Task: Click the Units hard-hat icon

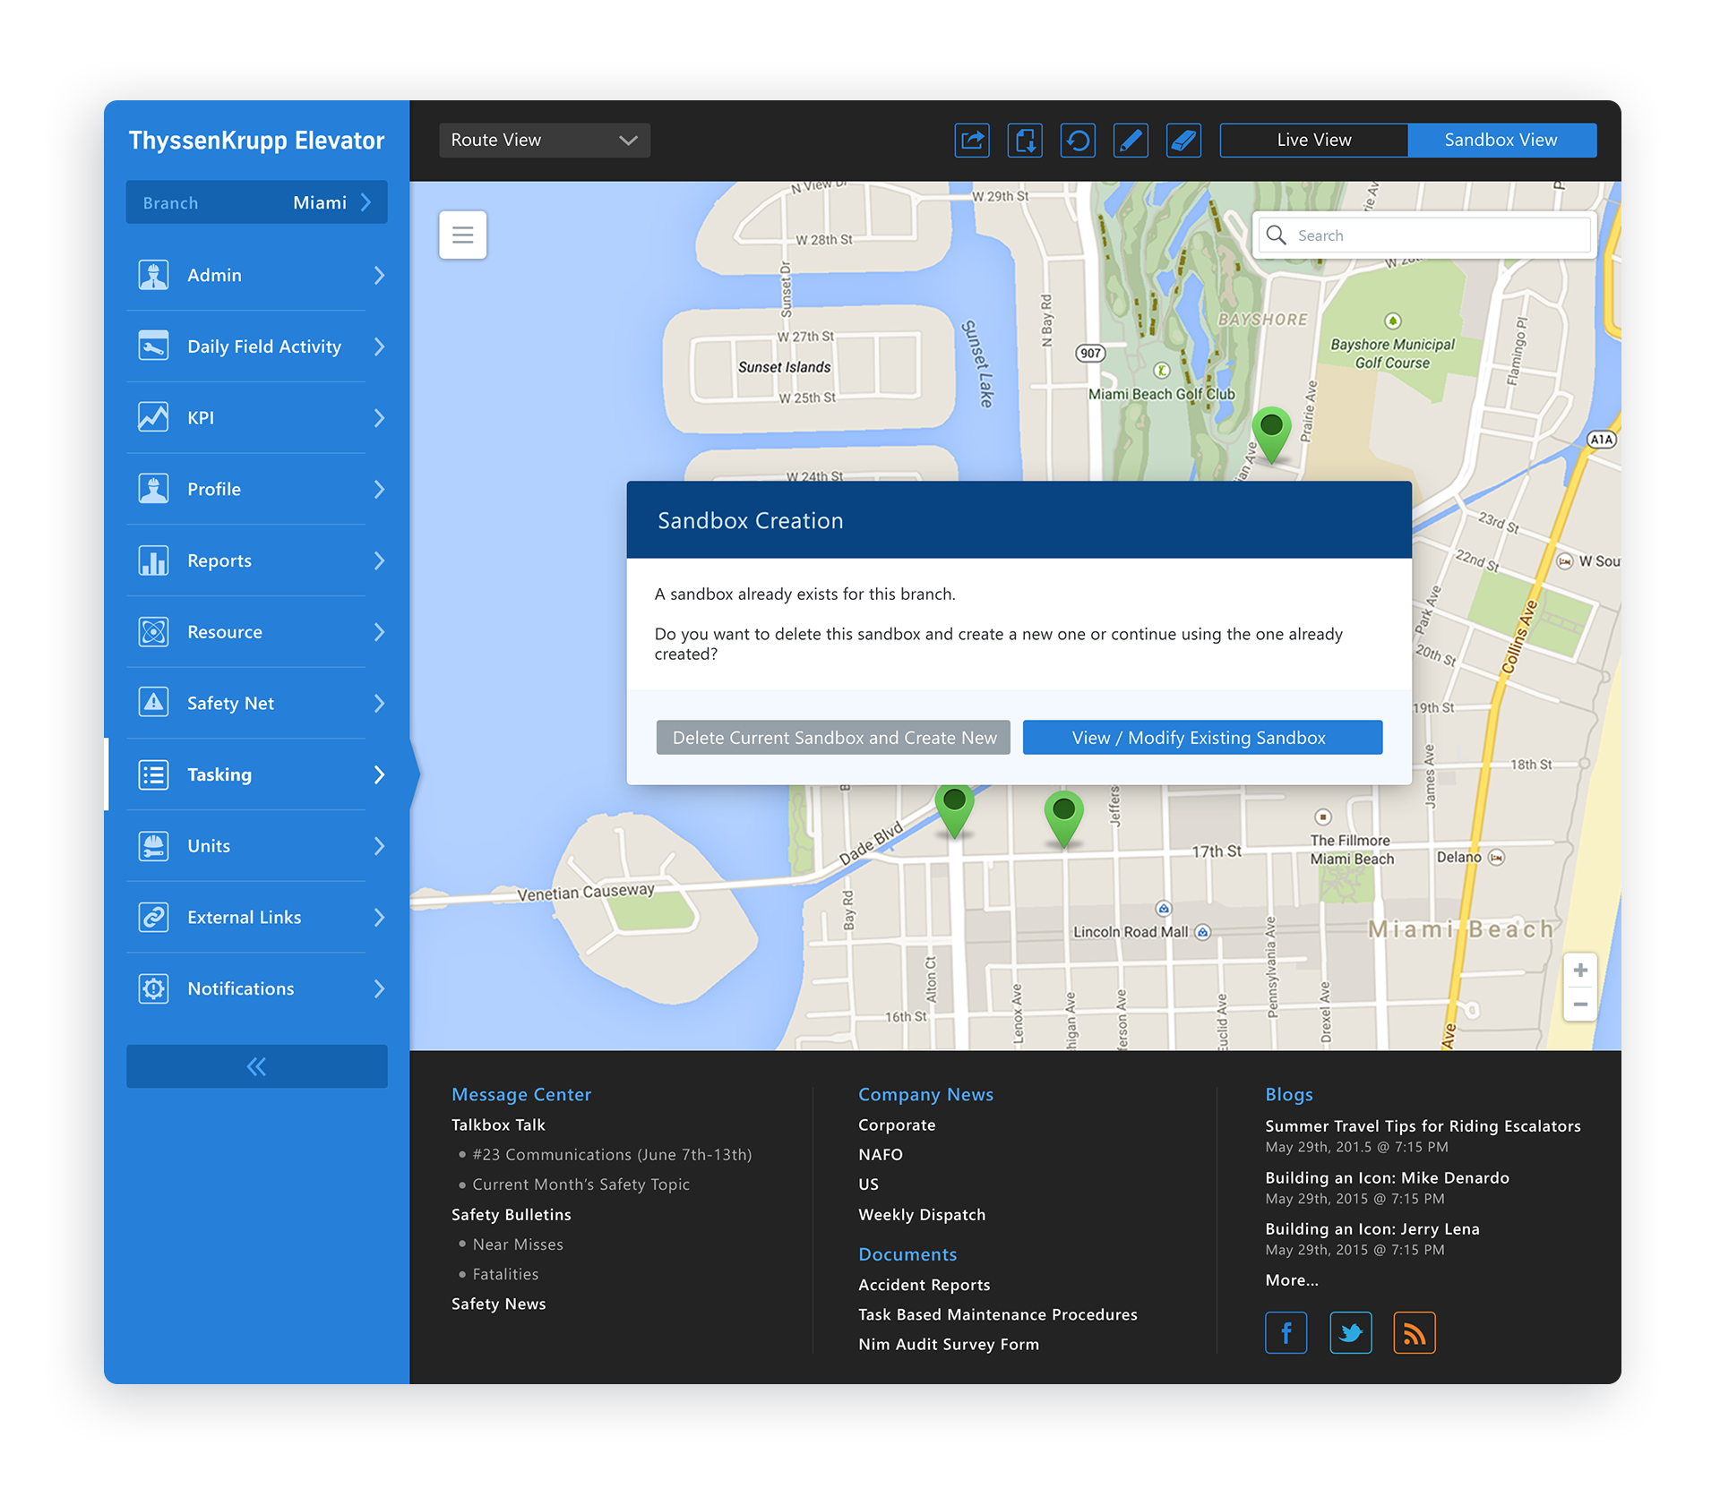Action: coord(154,845)
